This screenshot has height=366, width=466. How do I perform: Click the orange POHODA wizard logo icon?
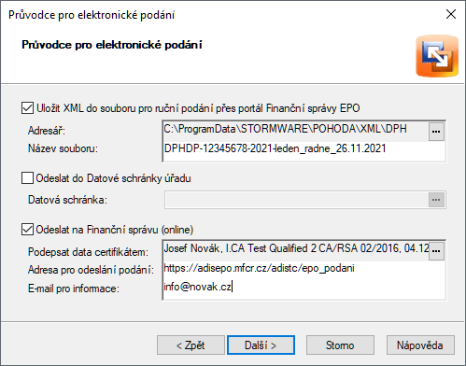click(x=437, y=56)
